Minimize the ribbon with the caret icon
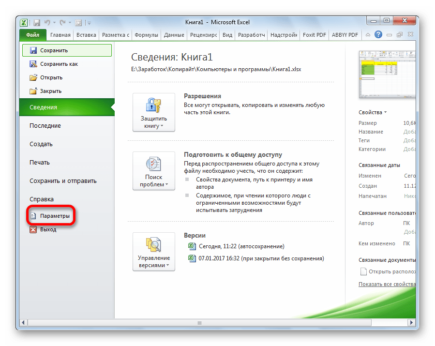This screenshot has height=346, width=435. [x=368, y=35]
